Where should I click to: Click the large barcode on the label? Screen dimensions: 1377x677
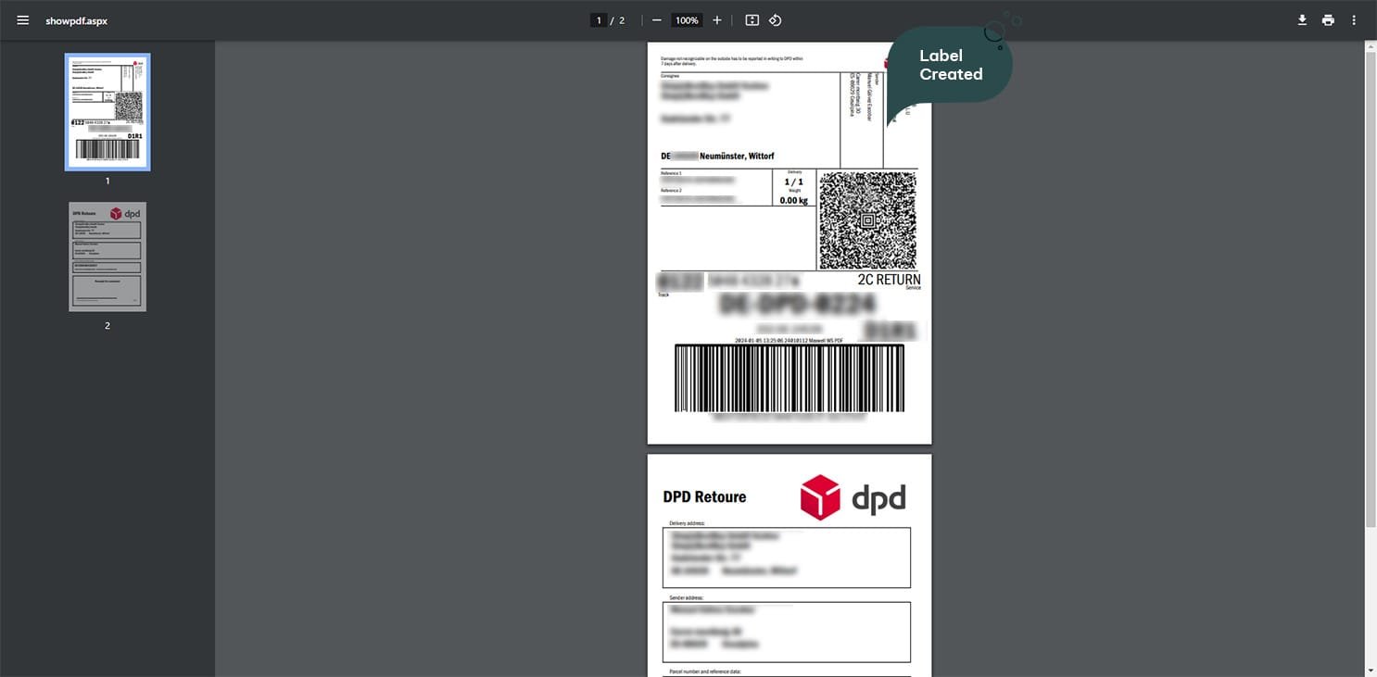(x=789, y=378)
